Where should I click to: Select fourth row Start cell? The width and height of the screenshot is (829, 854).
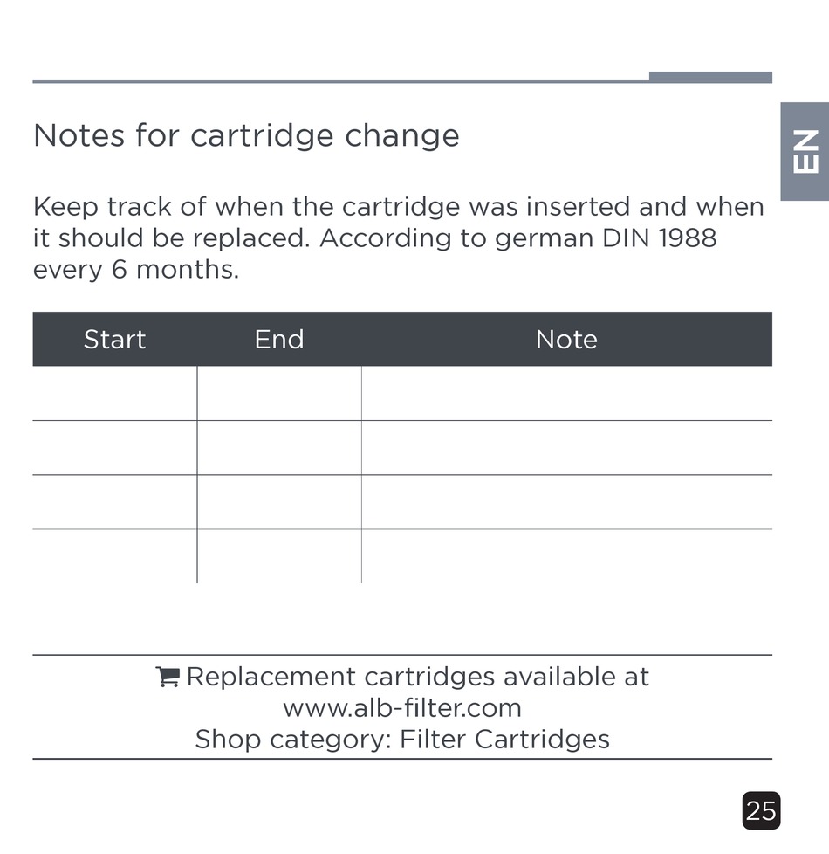click(x=115, y=556)
